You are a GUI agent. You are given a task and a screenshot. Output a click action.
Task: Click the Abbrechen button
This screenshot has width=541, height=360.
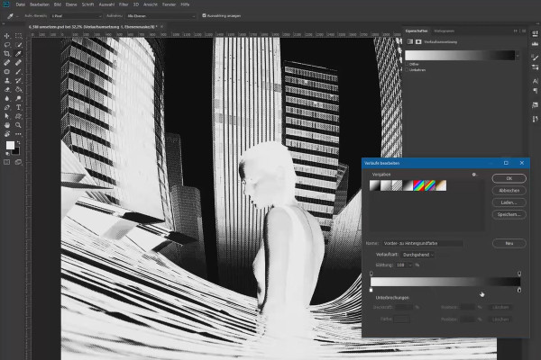pyautogui.click(x=509, y=191)
